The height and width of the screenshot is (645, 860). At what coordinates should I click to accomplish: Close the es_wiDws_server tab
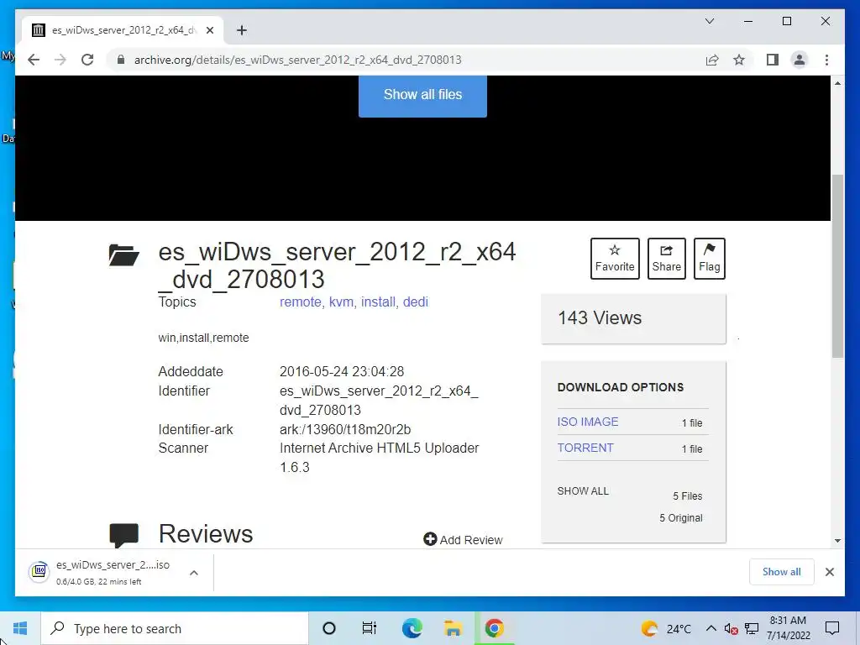(209, 30)
